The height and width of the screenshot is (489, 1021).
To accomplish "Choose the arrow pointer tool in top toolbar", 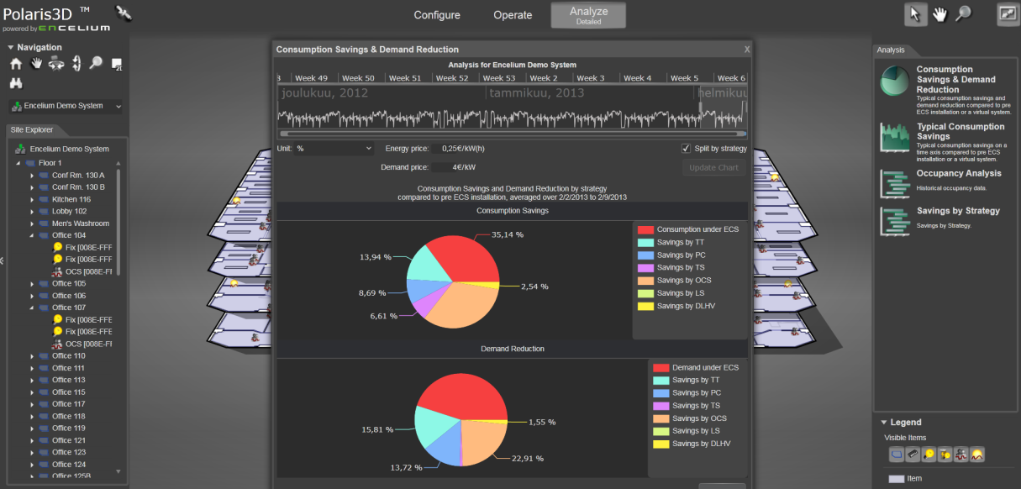I will (x=916, y=13).
